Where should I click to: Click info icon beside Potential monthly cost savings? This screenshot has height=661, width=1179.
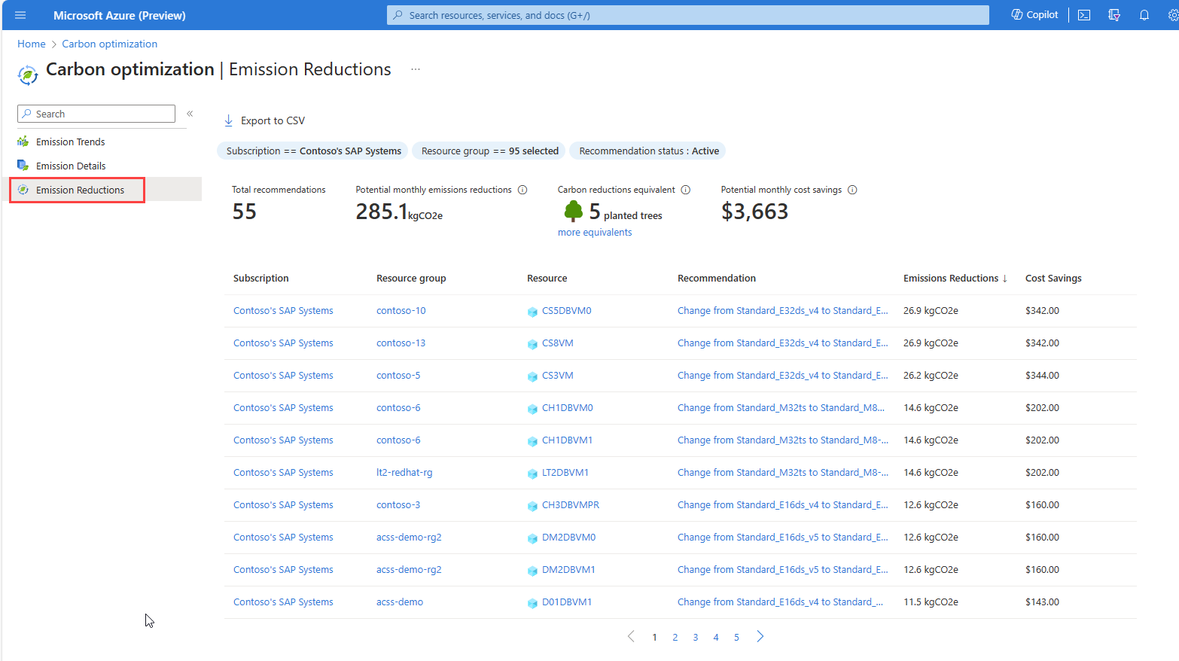pos(852,190)
